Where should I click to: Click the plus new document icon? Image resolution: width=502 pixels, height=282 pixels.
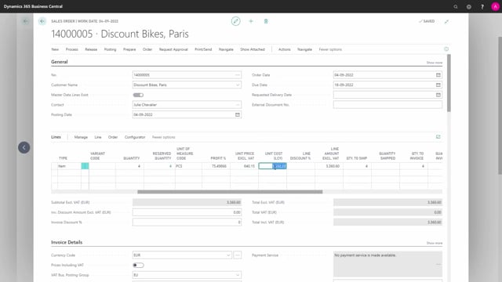[x=251, y=21]
